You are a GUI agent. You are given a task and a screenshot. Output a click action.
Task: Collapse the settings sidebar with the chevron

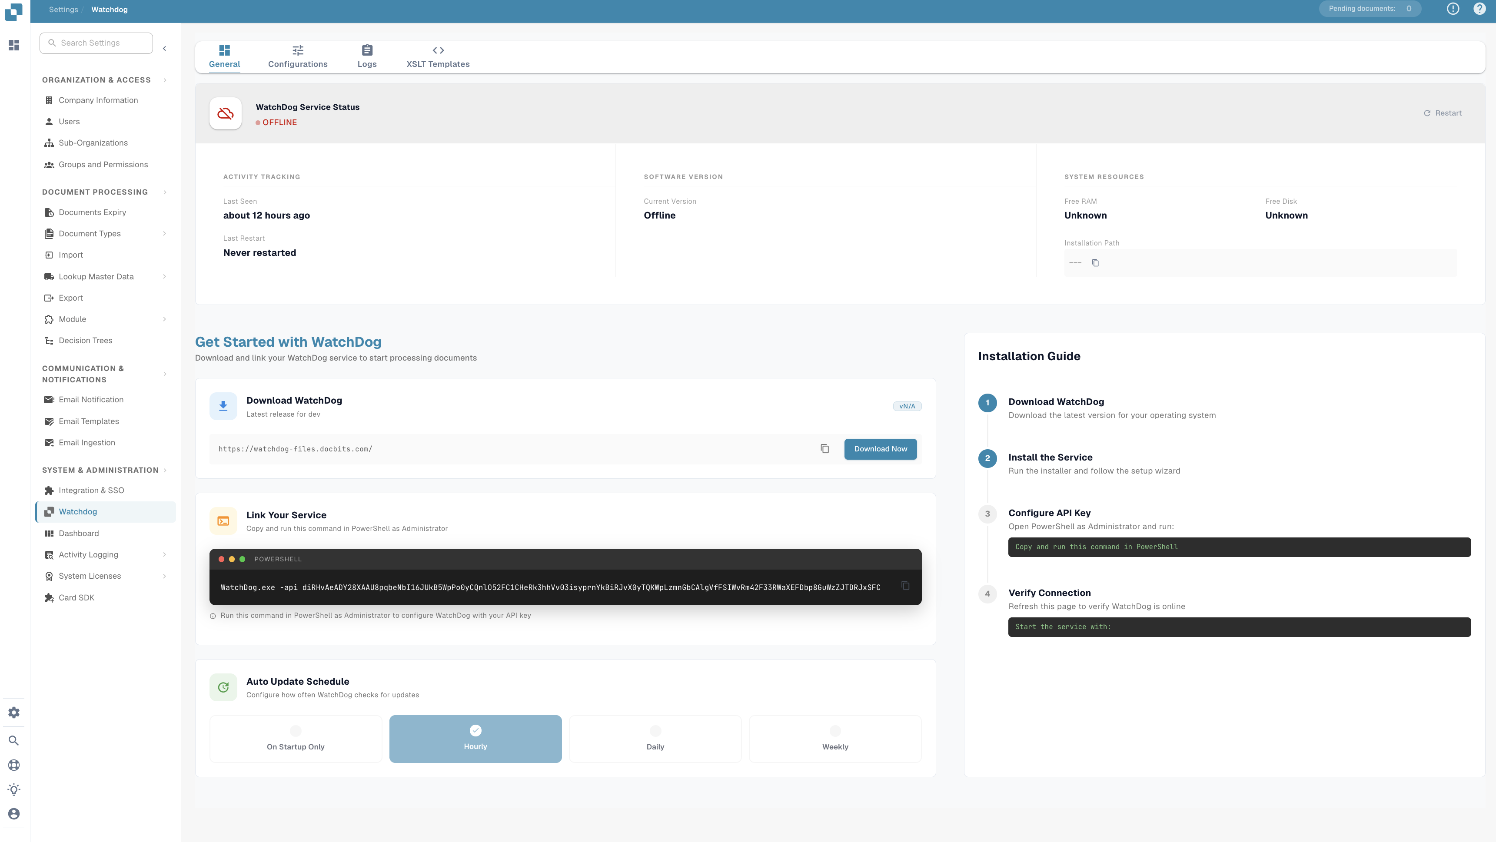point(164,49)
